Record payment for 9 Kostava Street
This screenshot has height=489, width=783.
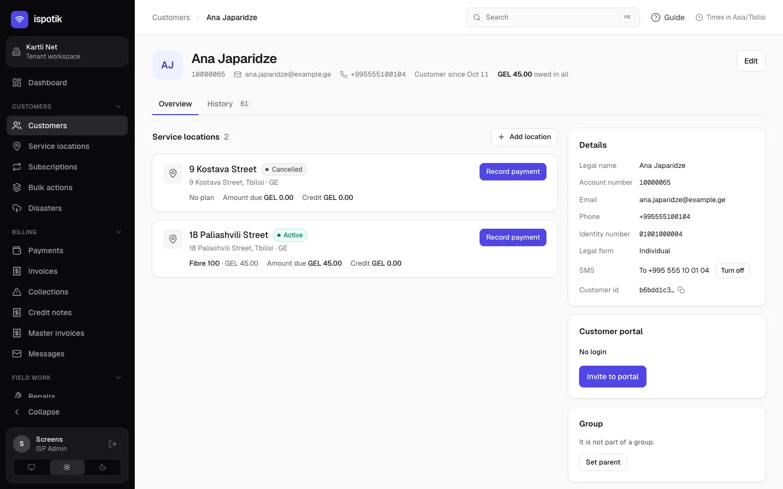513,172
